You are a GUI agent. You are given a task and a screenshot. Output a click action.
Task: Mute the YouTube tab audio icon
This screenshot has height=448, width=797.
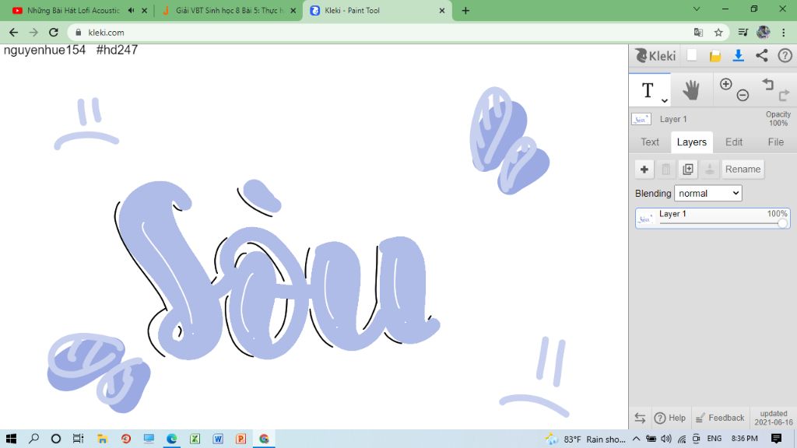pyautogui.click(x=131, y=10)
